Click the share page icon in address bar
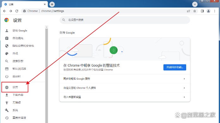The width and height of the screenshot is (220, 123). coord(188,11)
